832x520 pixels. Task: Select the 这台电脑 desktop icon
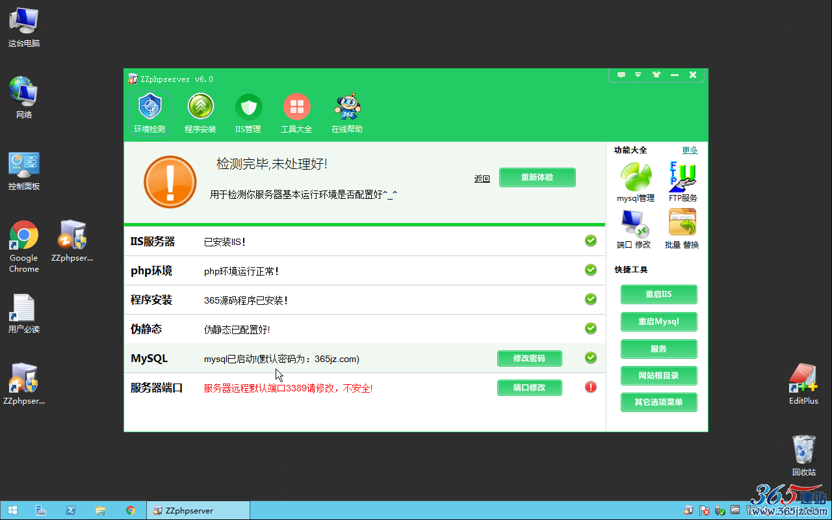[24, 27]
